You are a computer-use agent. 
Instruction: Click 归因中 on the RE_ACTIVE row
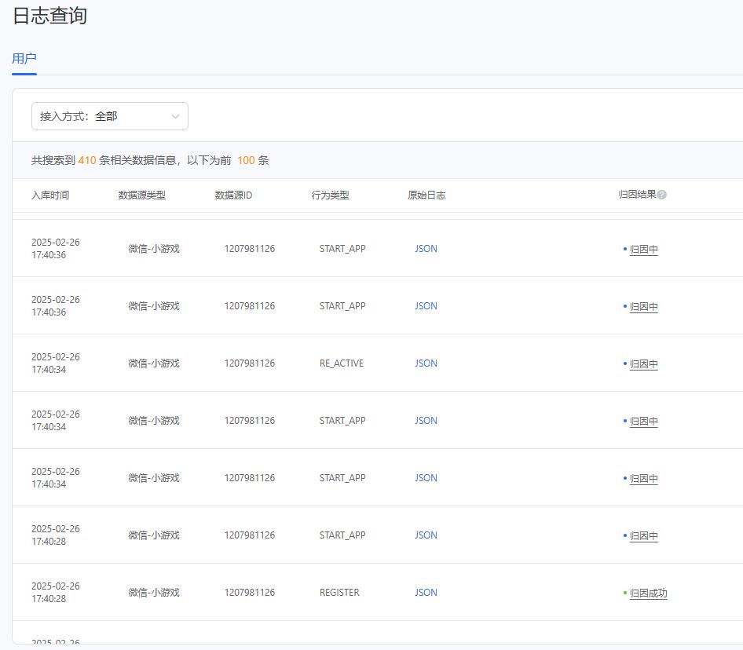[x=643, y=363]
